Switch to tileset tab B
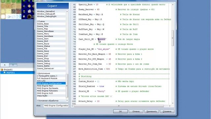 pyautogui.click(x=13, y=65)
